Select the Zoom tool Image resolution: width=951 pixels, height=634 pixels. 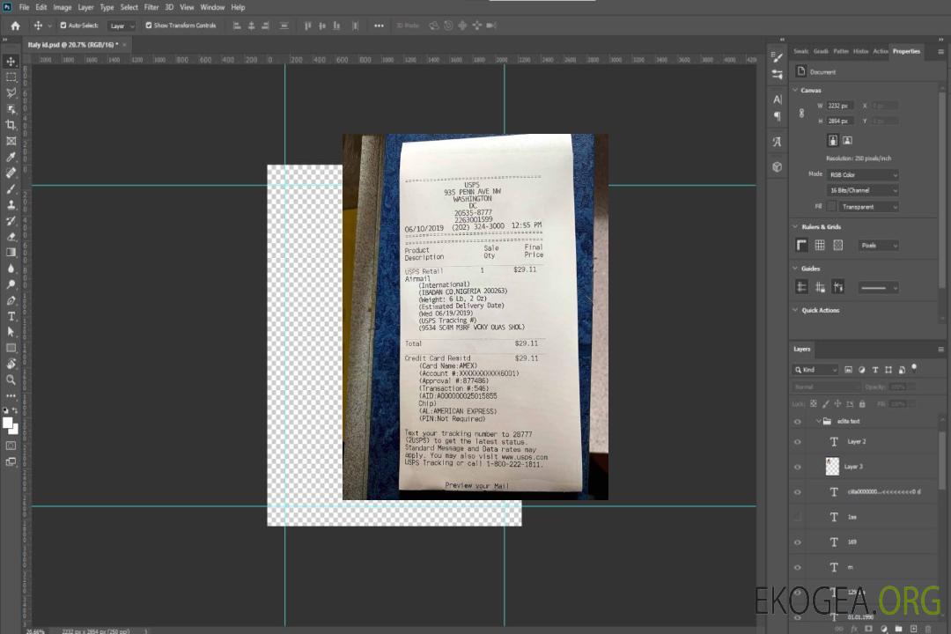[11, 380]
